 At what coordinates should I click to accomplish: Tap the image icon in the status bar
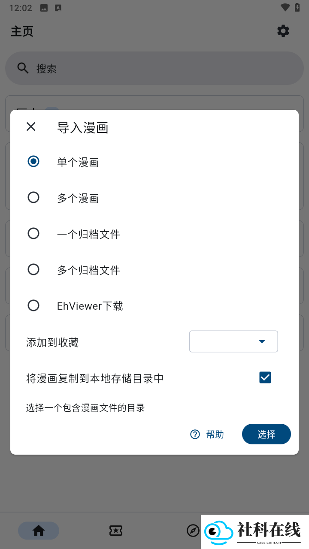(44, 8)
